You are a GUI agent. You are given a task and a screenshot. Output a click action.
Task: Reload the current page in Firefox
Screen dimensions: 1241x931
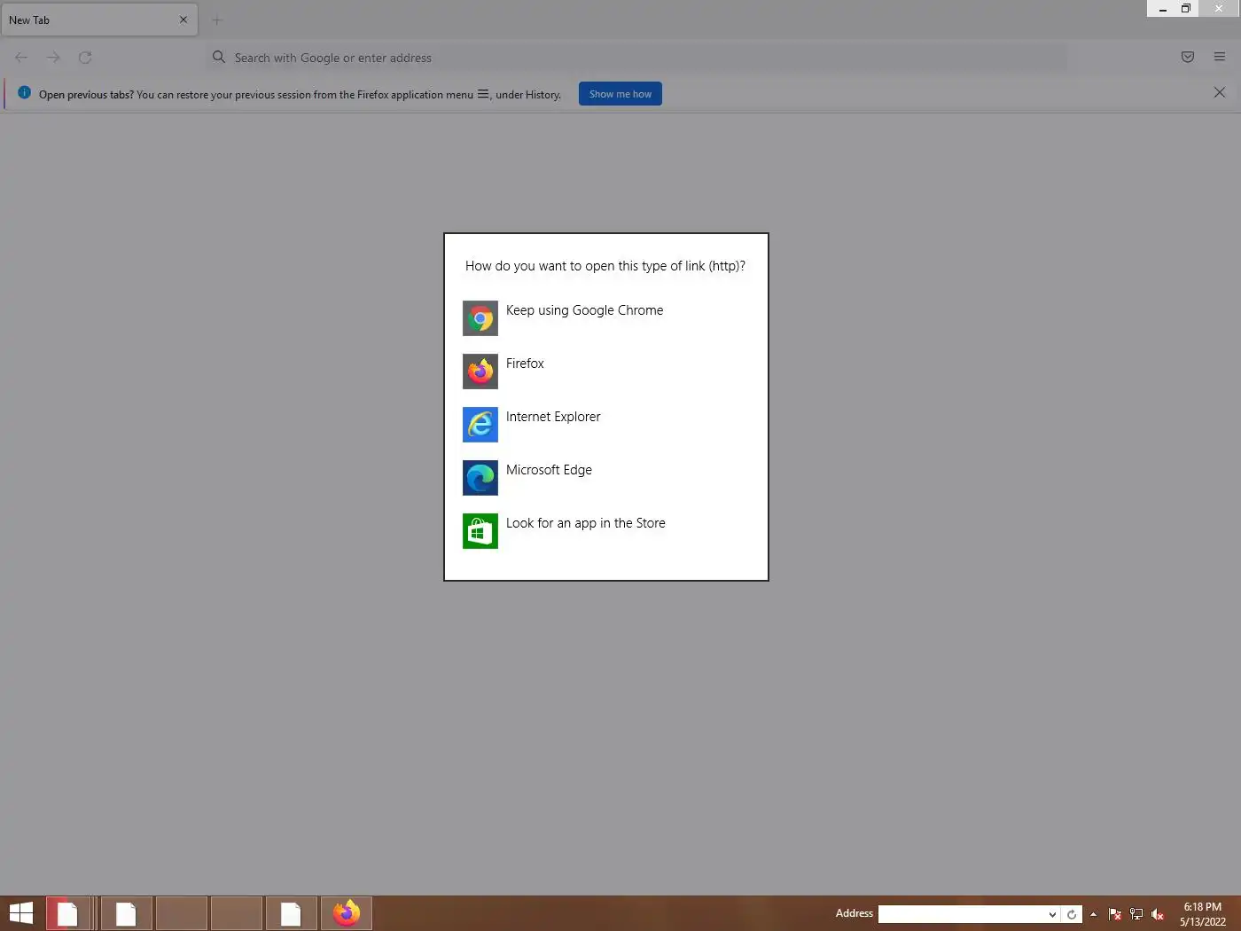(x=85, y=58)
